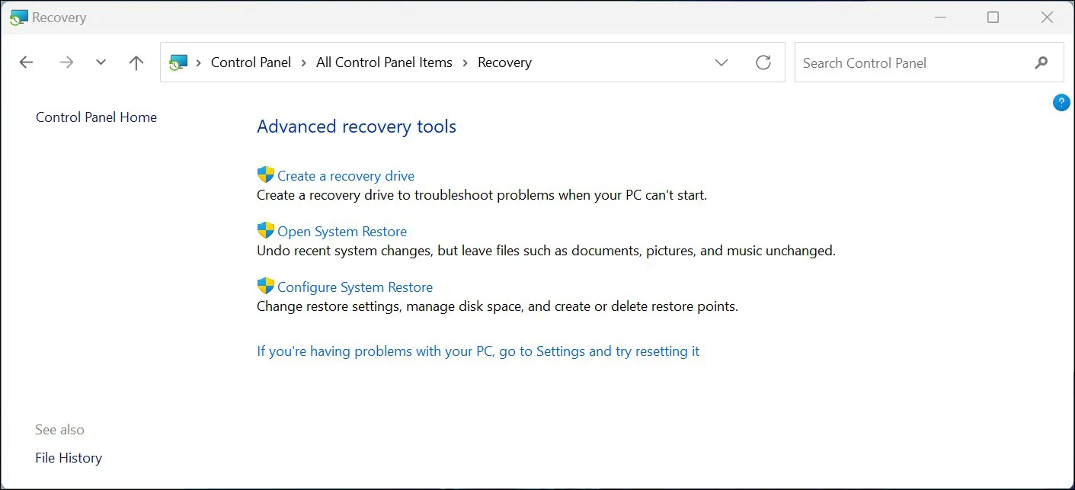
Task: Go to Settings to reset your PC
Action: pos(478,351)
